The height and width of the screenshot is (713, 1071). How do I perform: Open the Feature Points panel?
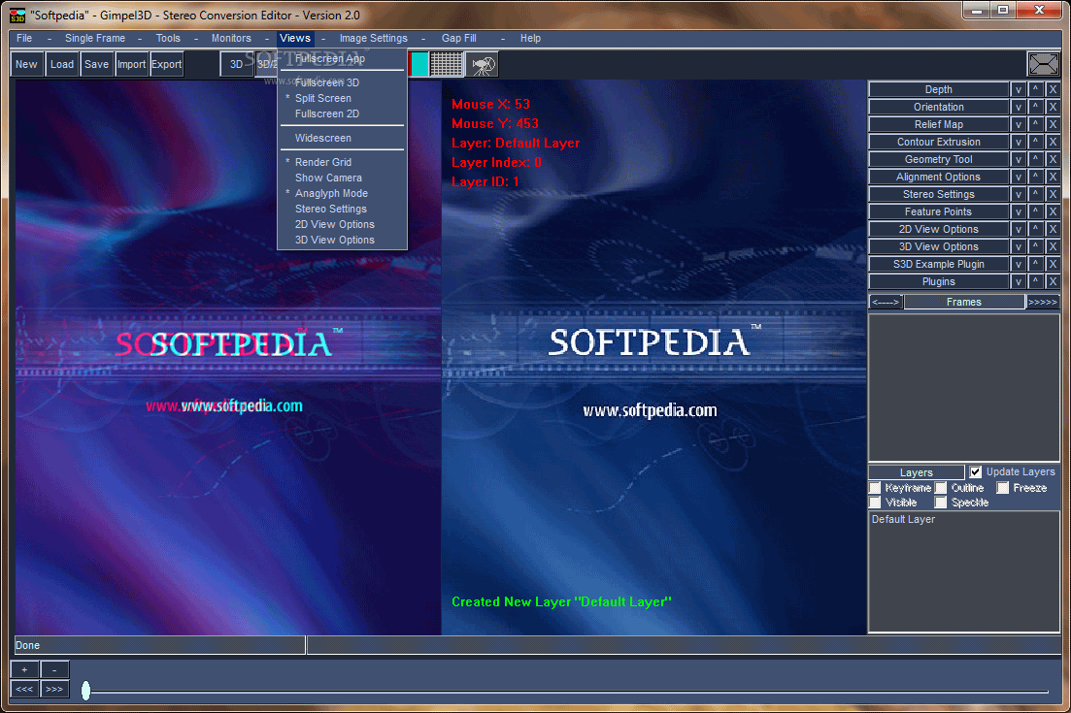tap(939, 211)
